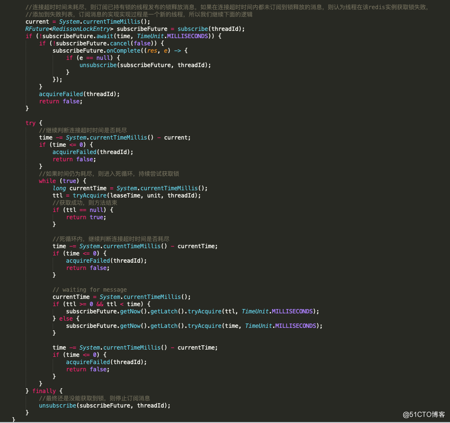Click the first comment line starting '//连接超时时间未耗尽'
This screenshot has height=423, width=450.
[x=227, y=7]
